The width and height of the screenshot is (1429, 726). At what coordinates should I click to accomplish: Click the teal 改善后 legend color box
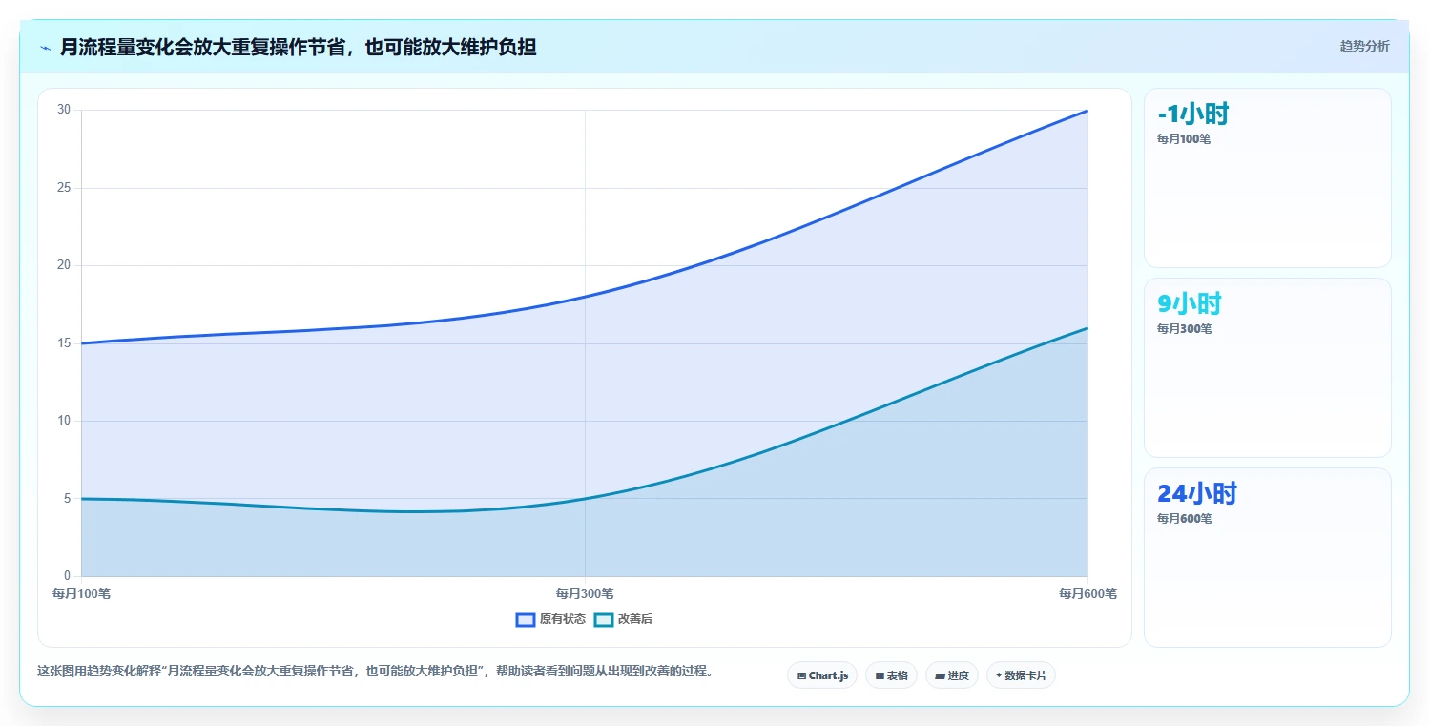click(604, 619)
